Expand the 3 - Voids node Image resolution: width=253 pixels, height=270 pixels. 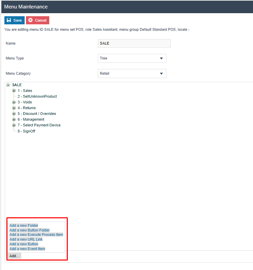[14, 102]
